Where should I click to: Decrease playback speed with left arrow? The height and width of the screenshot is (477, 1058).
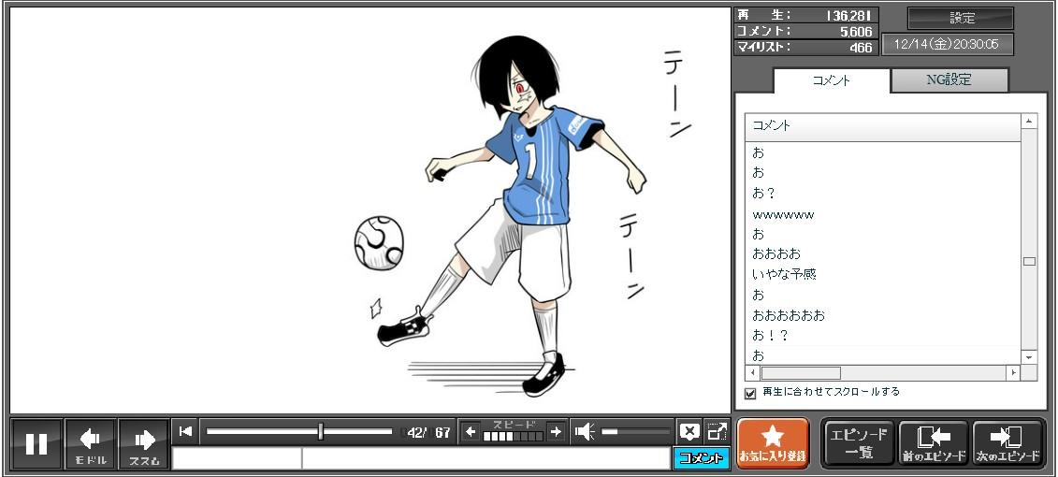click(471, 431)
